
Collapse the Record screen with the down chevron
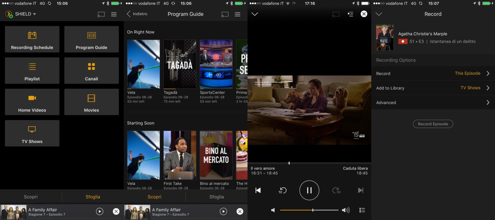[x=379, y=14]
